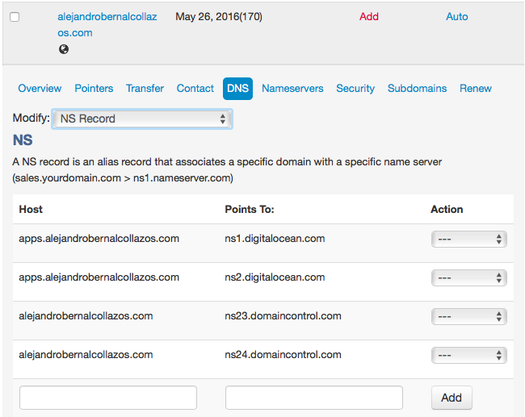The width and height of the screenshot is (525, 417).
Task: Click the red Add link
Action: [x=369, y=16]
